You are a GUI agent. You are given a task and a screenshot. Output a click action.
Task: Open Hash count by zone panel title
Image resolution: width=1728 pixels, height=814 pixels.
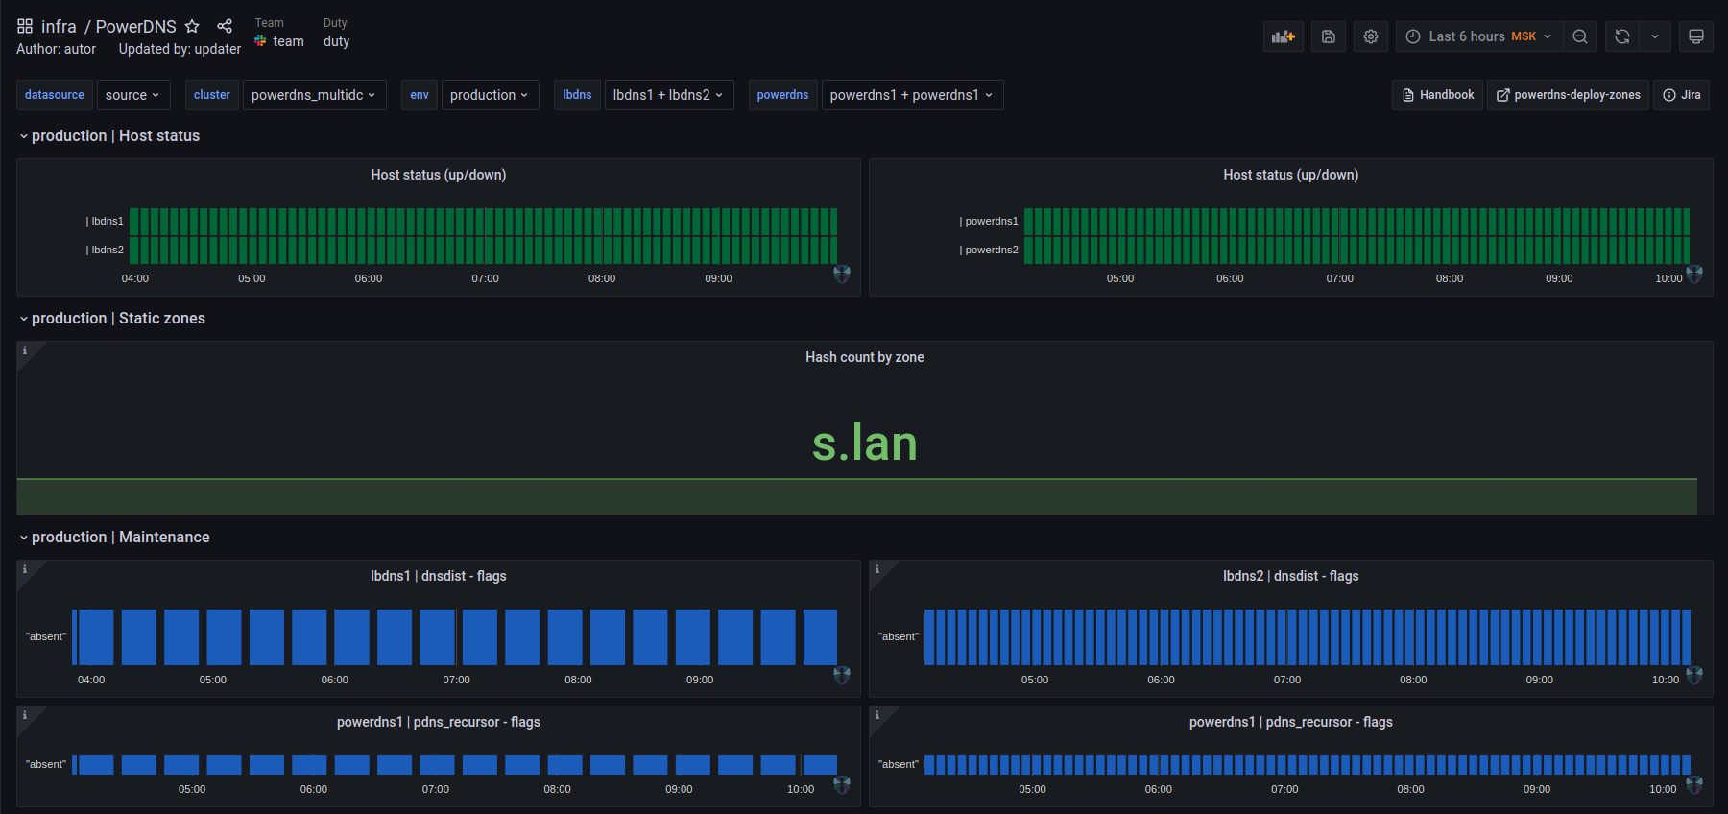click(x=865, y=357)
